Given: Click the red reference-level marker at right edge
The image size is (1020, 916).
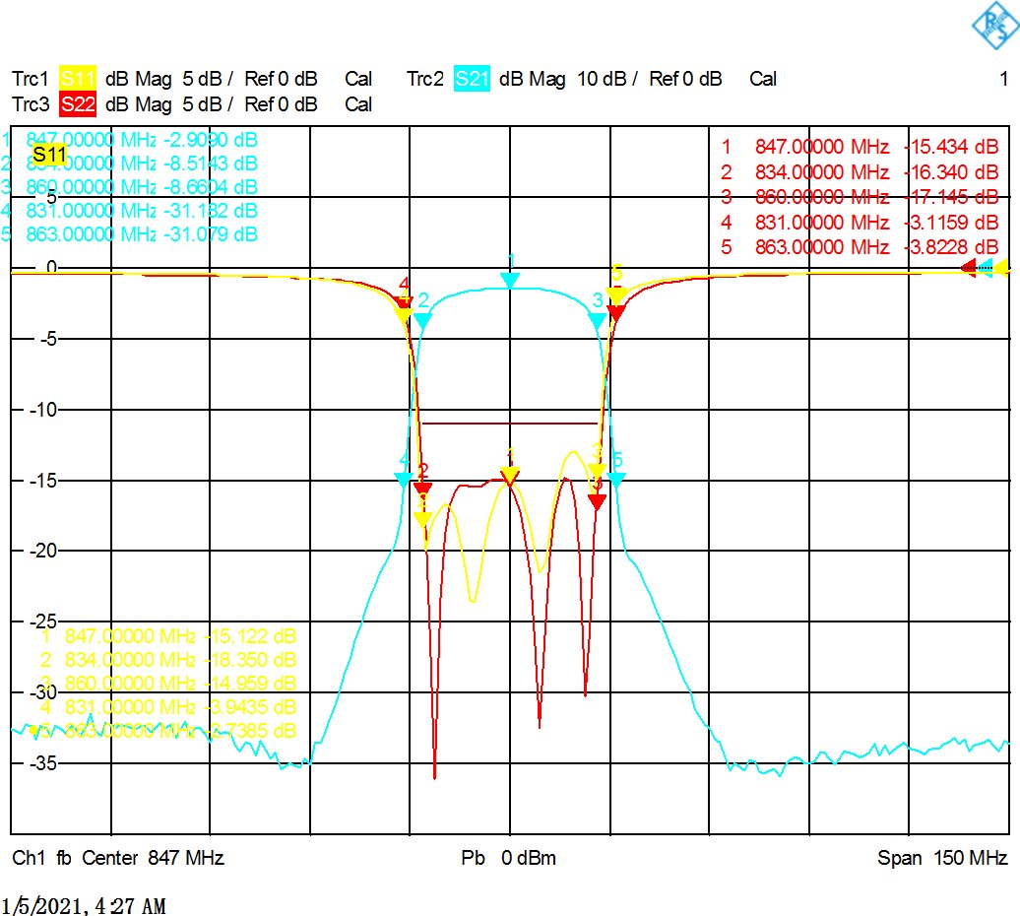Looking at the screenshot, I should click(x=968, y=267).
